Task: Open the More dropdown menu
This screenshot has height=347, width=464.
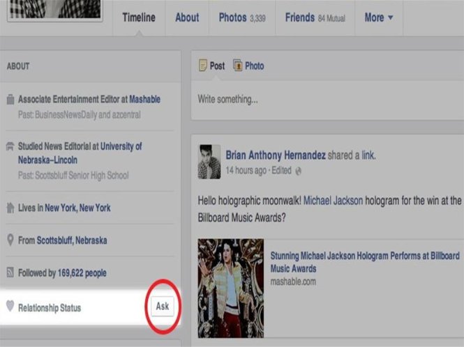Action: coord(378,17)
